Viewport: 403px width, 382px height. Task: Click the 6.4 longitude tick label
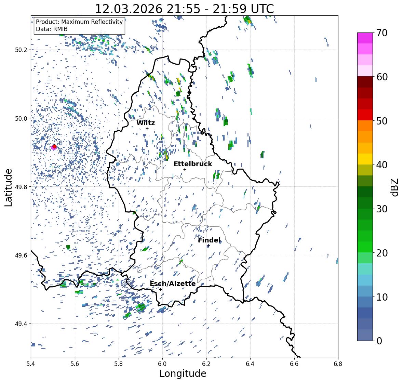click(x=250, y=364)
